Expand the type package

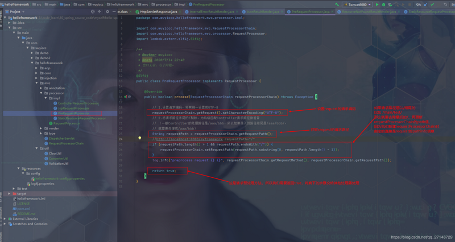[41, 133]
